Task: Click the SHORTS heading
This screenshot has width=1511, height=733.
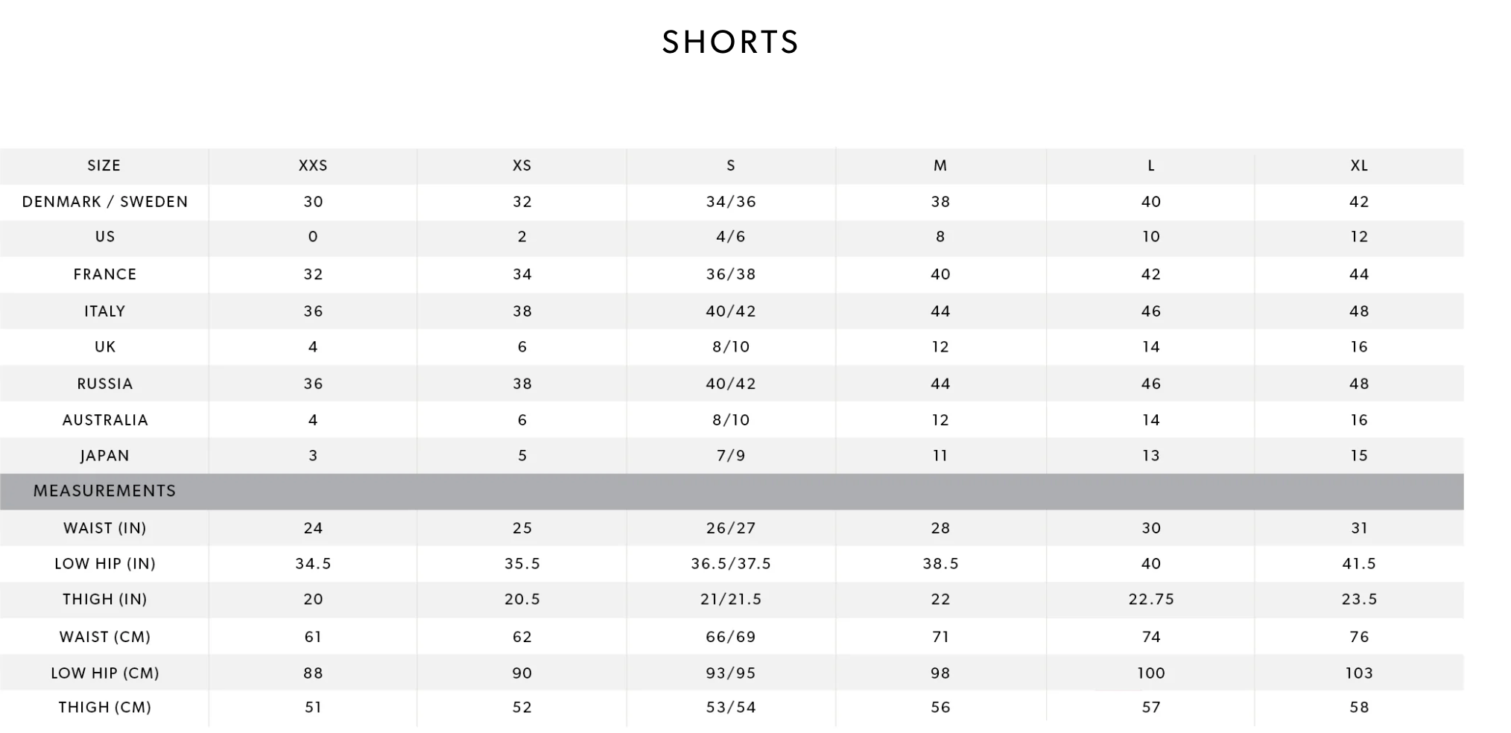Action: pyautogui.click(x=730, y=42)
